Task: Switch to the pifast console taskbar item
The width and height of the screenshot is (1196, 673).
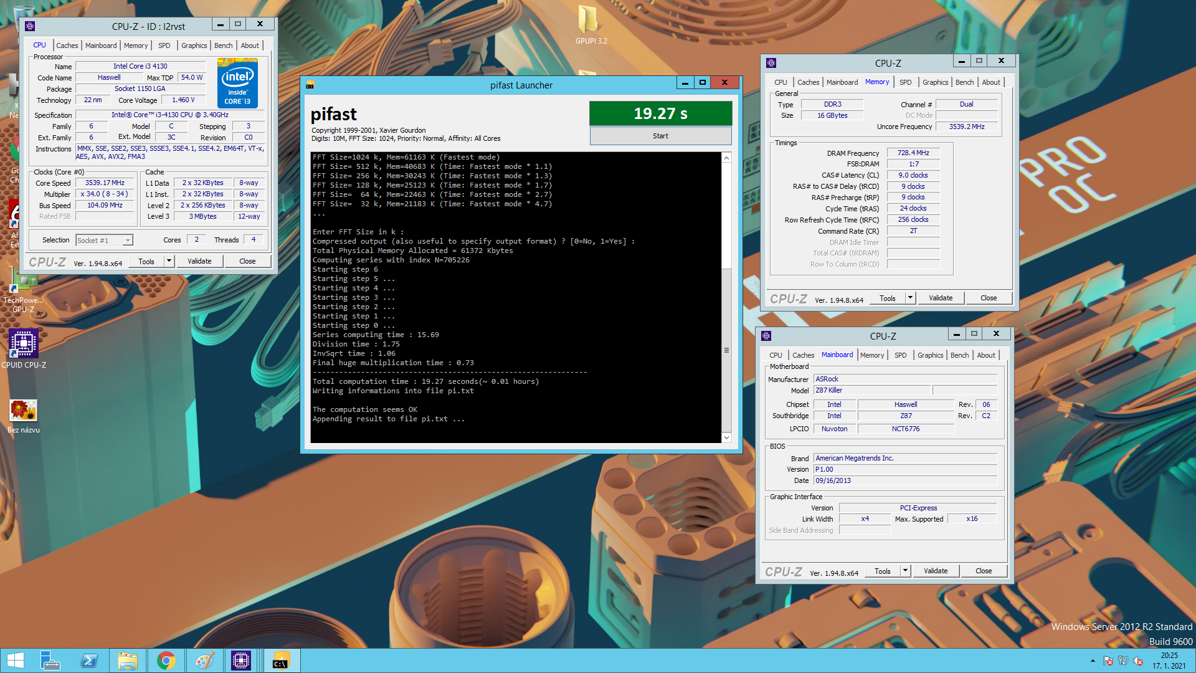Action: [281, 661]
